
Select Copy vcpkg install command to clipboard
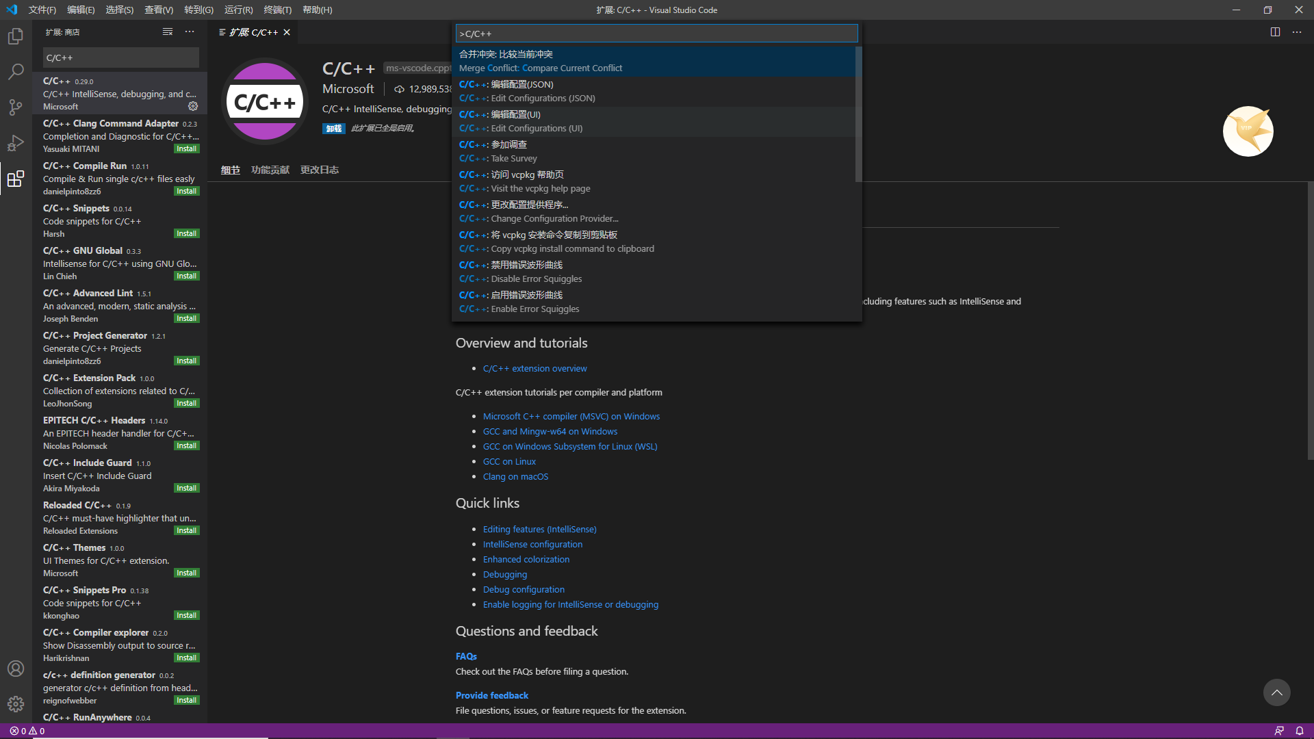pyautogui.click(x=654, y=242)
